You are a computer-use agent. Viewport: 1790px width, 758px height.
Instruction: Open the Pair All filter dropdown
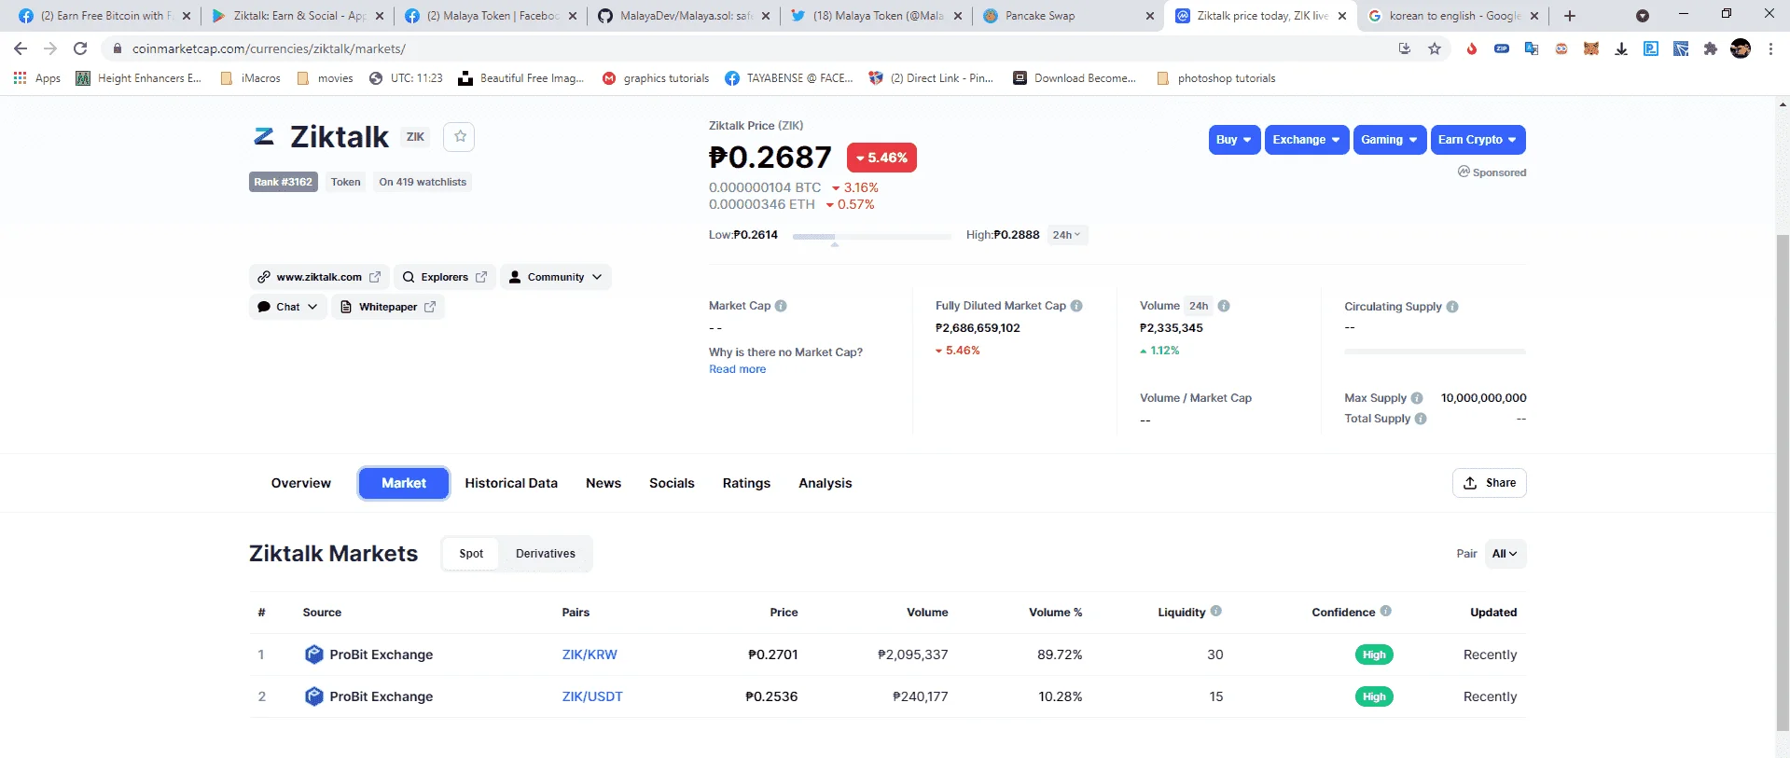(1505, 554)
